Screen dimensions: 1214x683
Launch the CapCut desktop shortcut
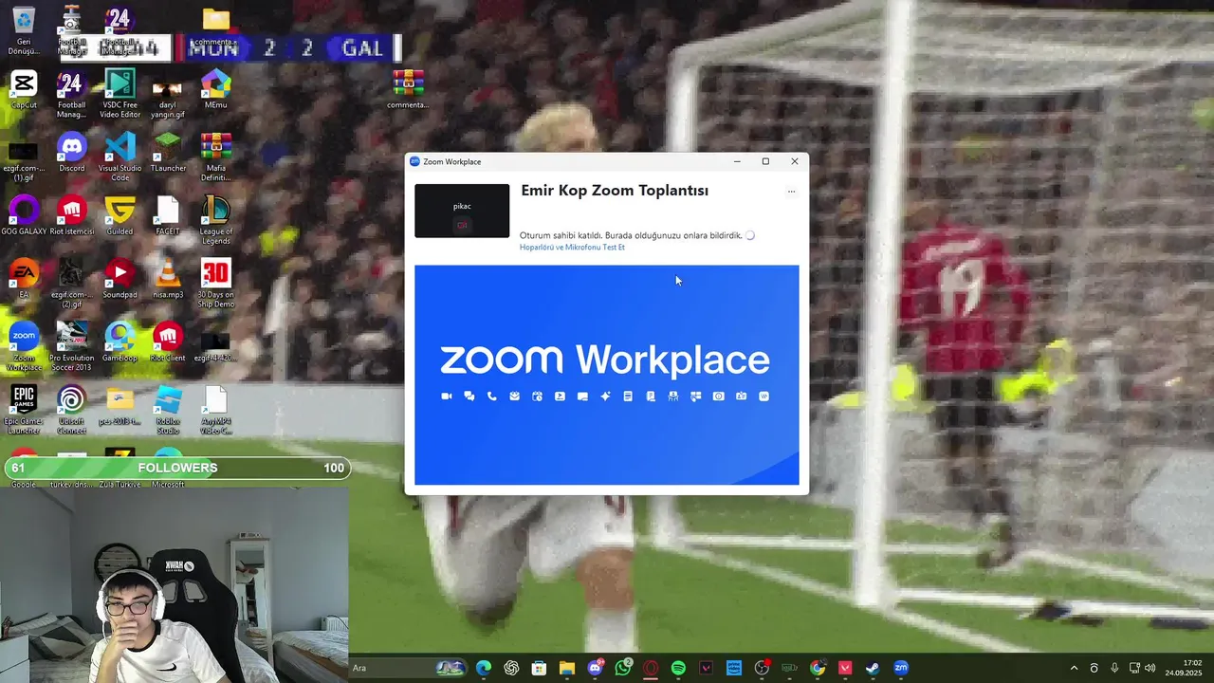24,89
